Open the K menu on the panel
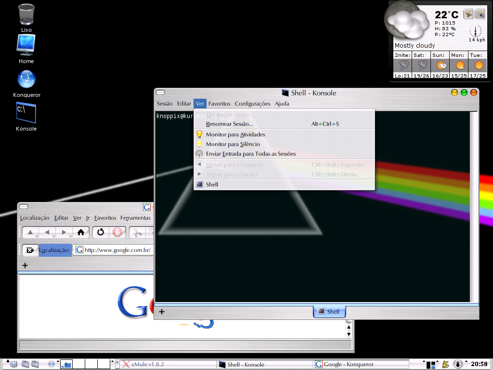Screen dimensions: 493x370 click(x=13, y=364)
